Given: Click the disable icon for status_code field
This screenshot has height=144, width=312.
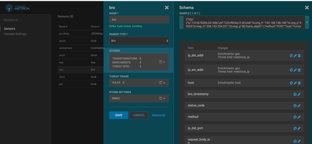Looking at the screenshot, I should click(x=295, y=106).
